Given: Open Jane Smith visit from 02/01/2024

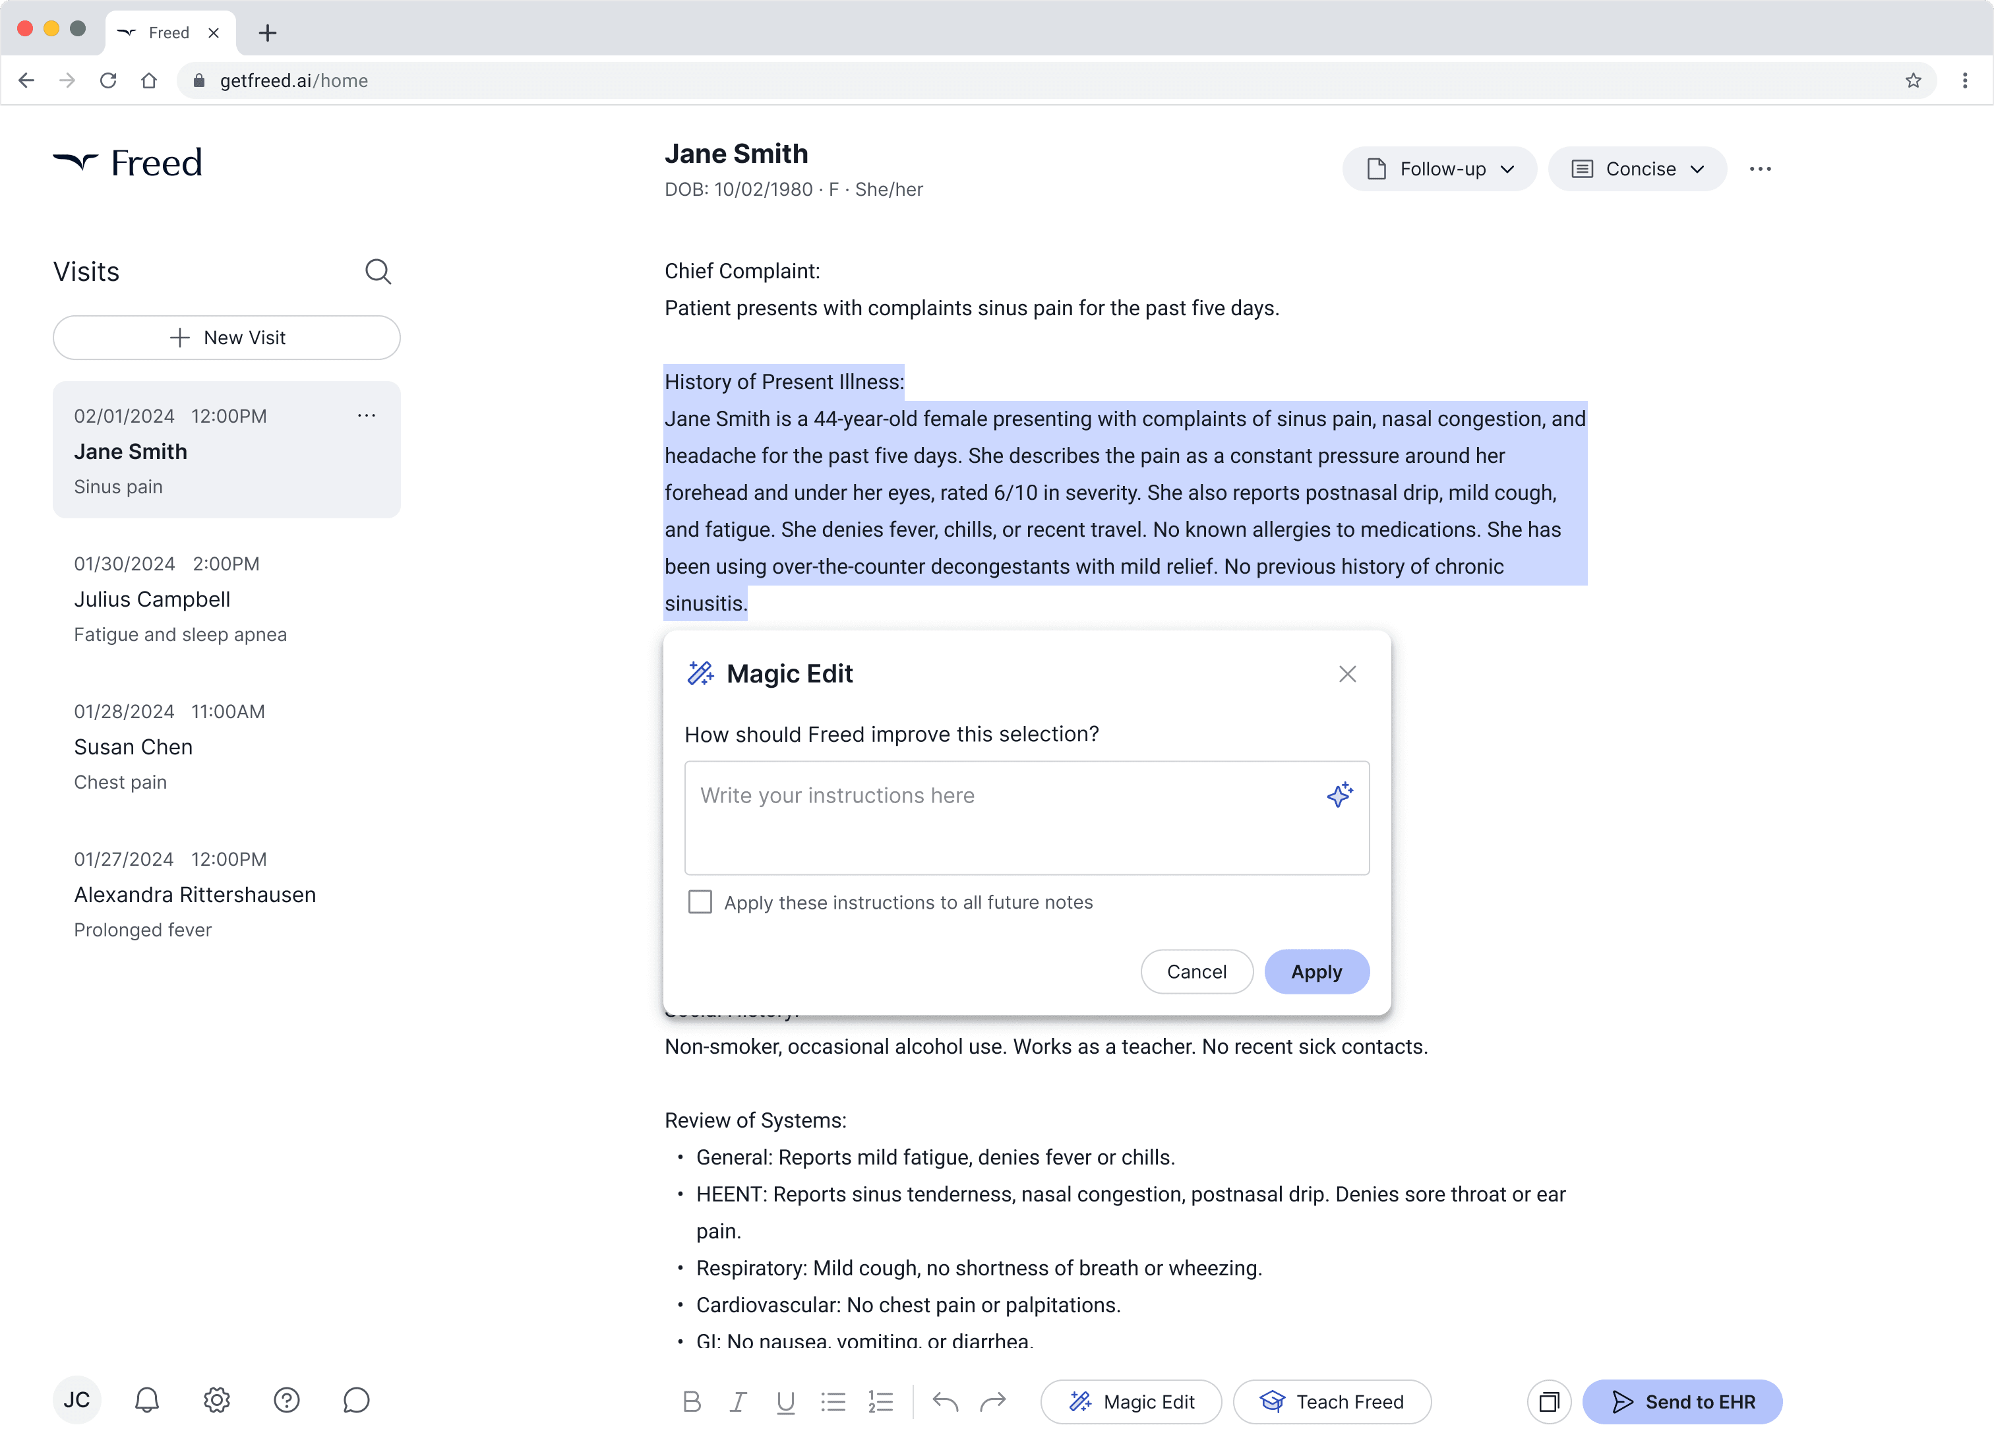Looking at the screenshot, I should point(226,450).
